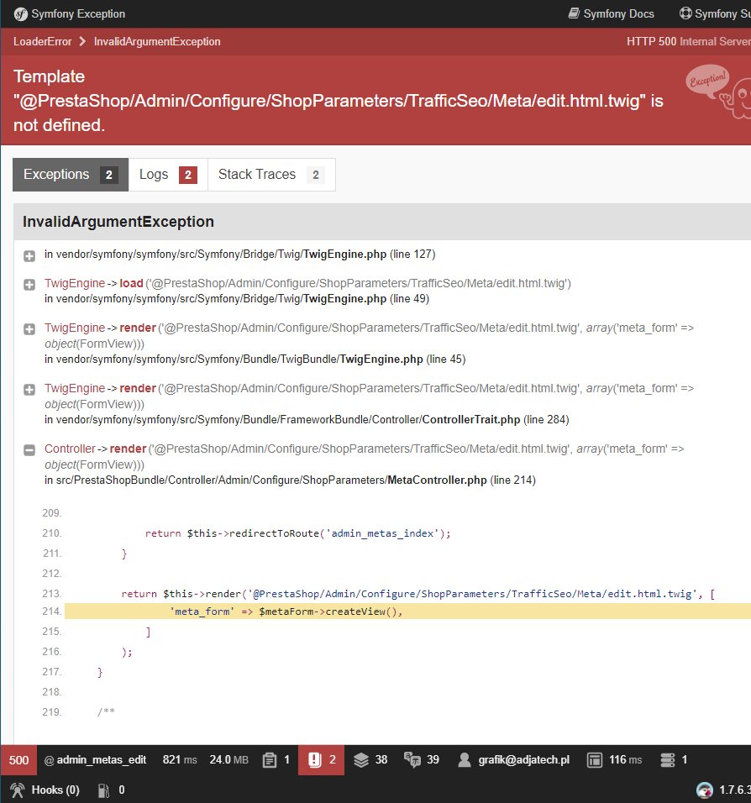Click the PrestaShop version logo icon

click(705, 790)
